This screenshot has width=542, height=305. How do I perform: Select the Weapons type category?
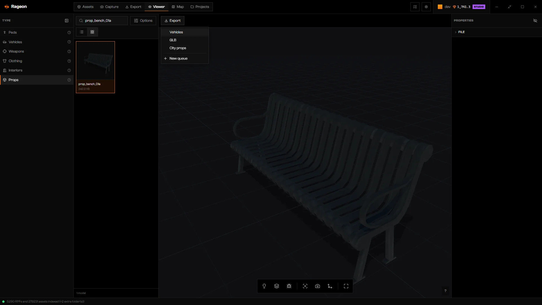(x=37, y=51)
